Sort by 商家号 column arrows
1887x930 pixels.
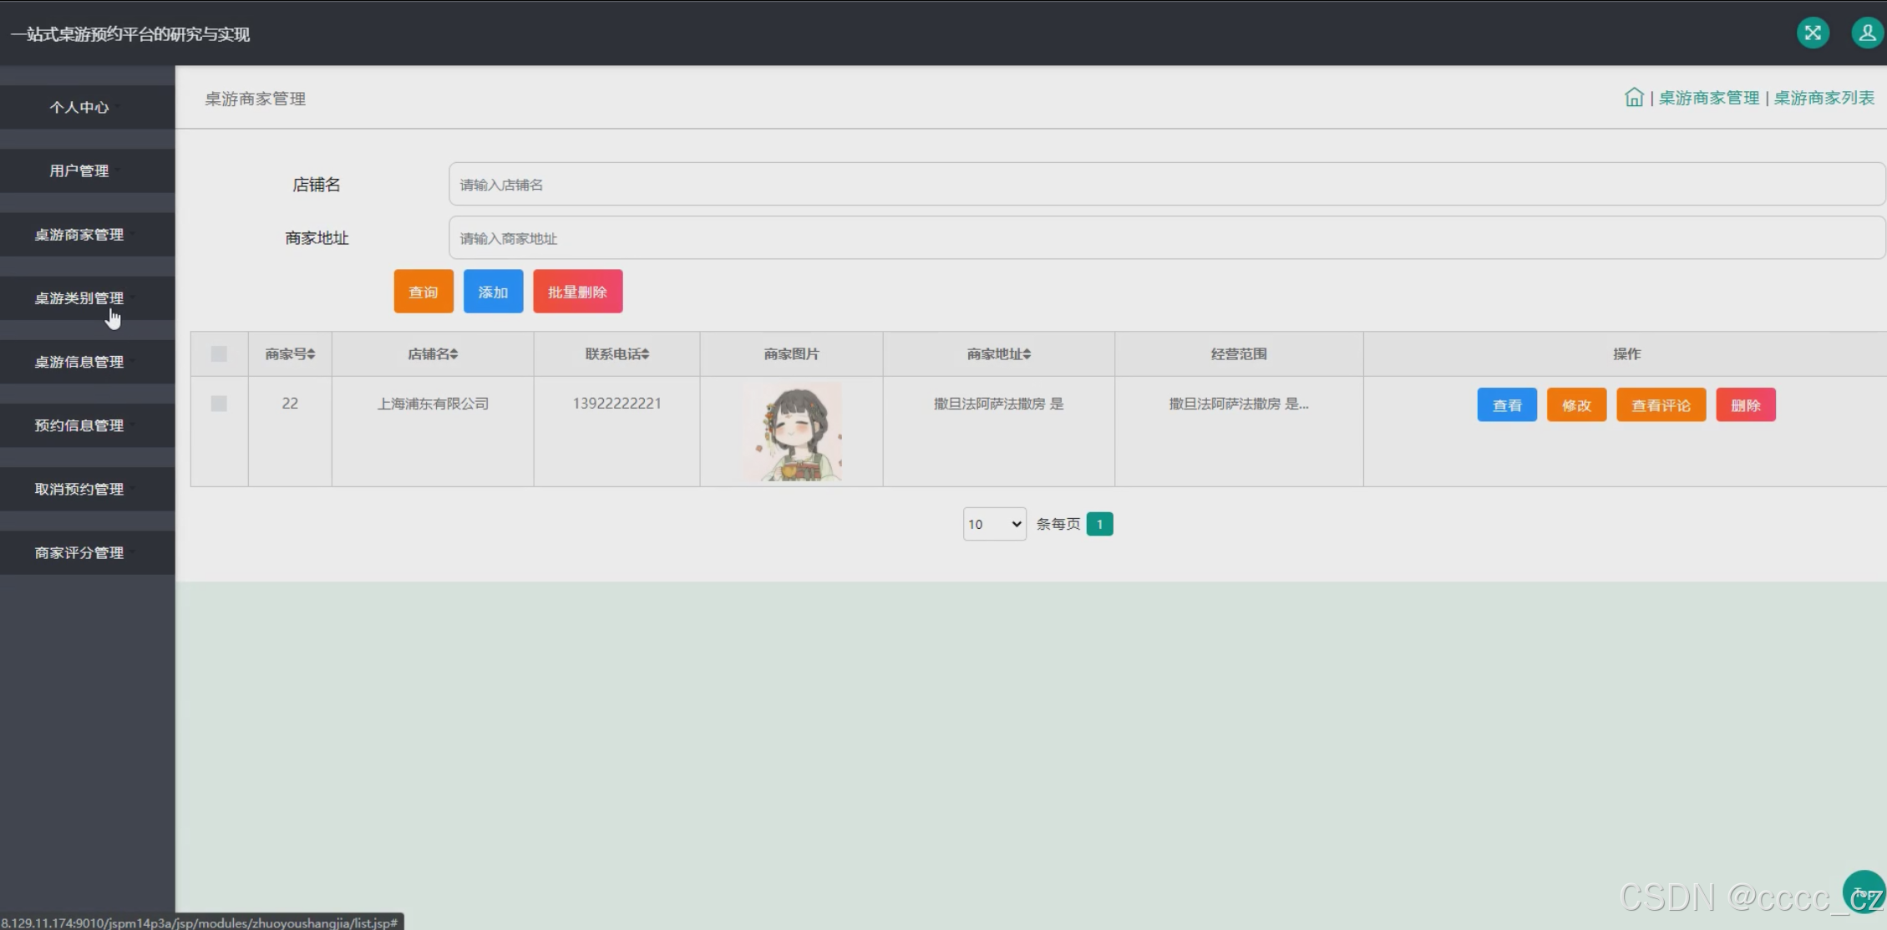click(311, 354)
